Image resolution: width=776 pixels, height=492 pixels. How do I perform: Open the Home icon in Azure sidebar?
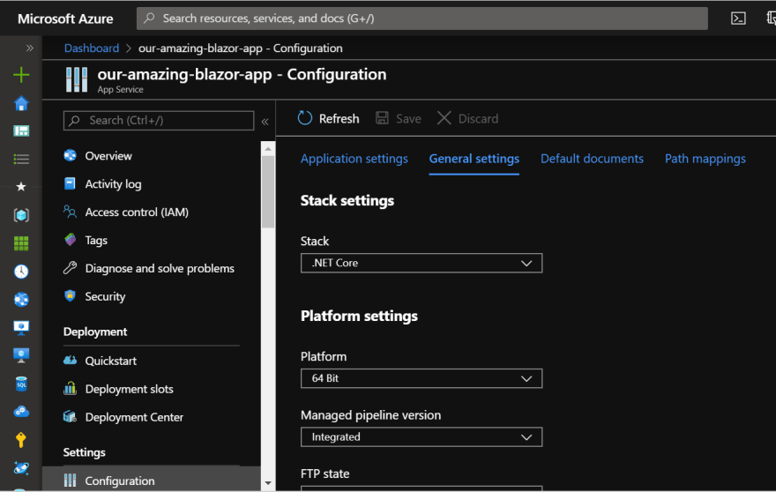point(21,103)
